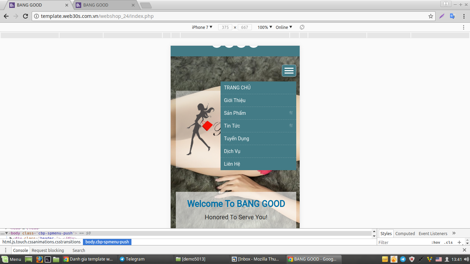The width and height of the screenshot is (470, 264).
Task: Click the device height field showing 667
Action: [x=245, y=27]
